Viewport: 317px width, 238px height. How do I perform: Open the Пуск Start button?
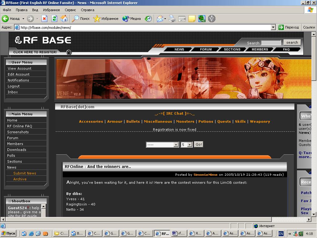[x=9, y=234]
